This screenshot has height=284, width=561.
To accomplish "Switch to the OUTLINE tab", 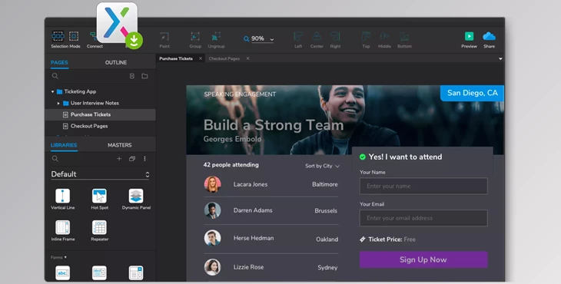I will (x=116, y=62).
